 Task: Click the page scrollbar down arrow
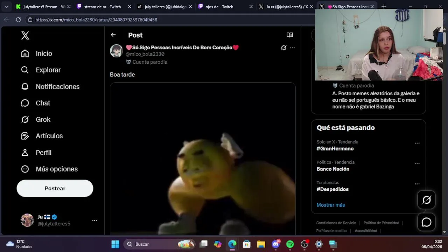click(x=444, y=232)
